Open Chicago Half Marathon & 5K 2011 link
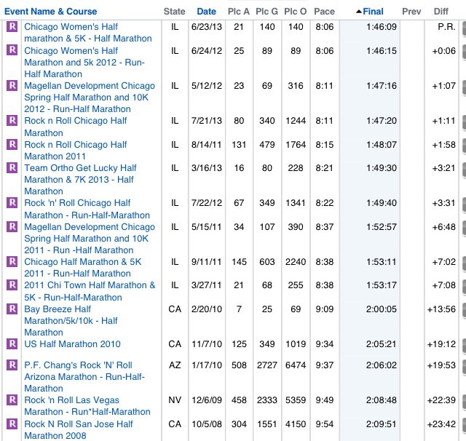Screen dimensions: 466x441 [82, 267]
